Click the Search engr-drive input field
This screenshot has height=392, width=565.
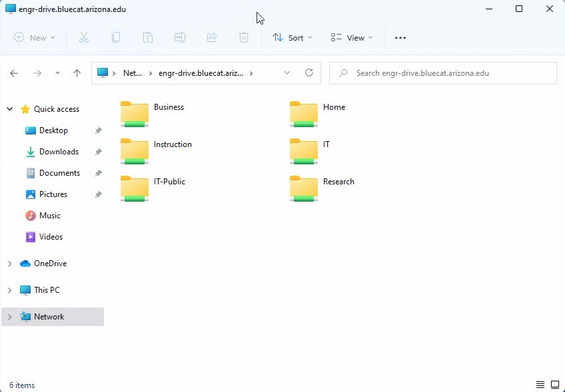click(443, 73)
